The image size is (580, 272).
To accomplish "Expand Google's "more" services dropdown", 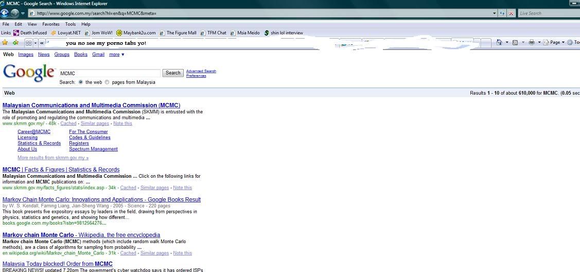I will tap(116, 55).
